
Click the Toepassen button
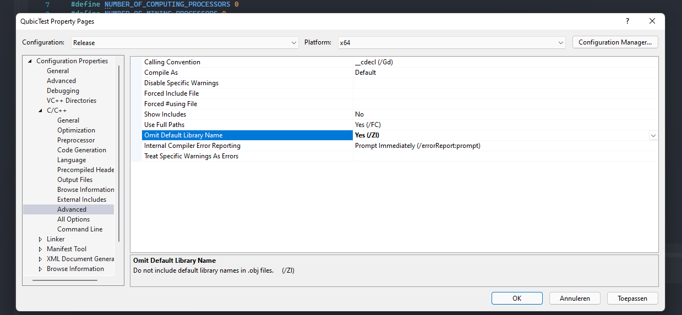tap(632, 299)
